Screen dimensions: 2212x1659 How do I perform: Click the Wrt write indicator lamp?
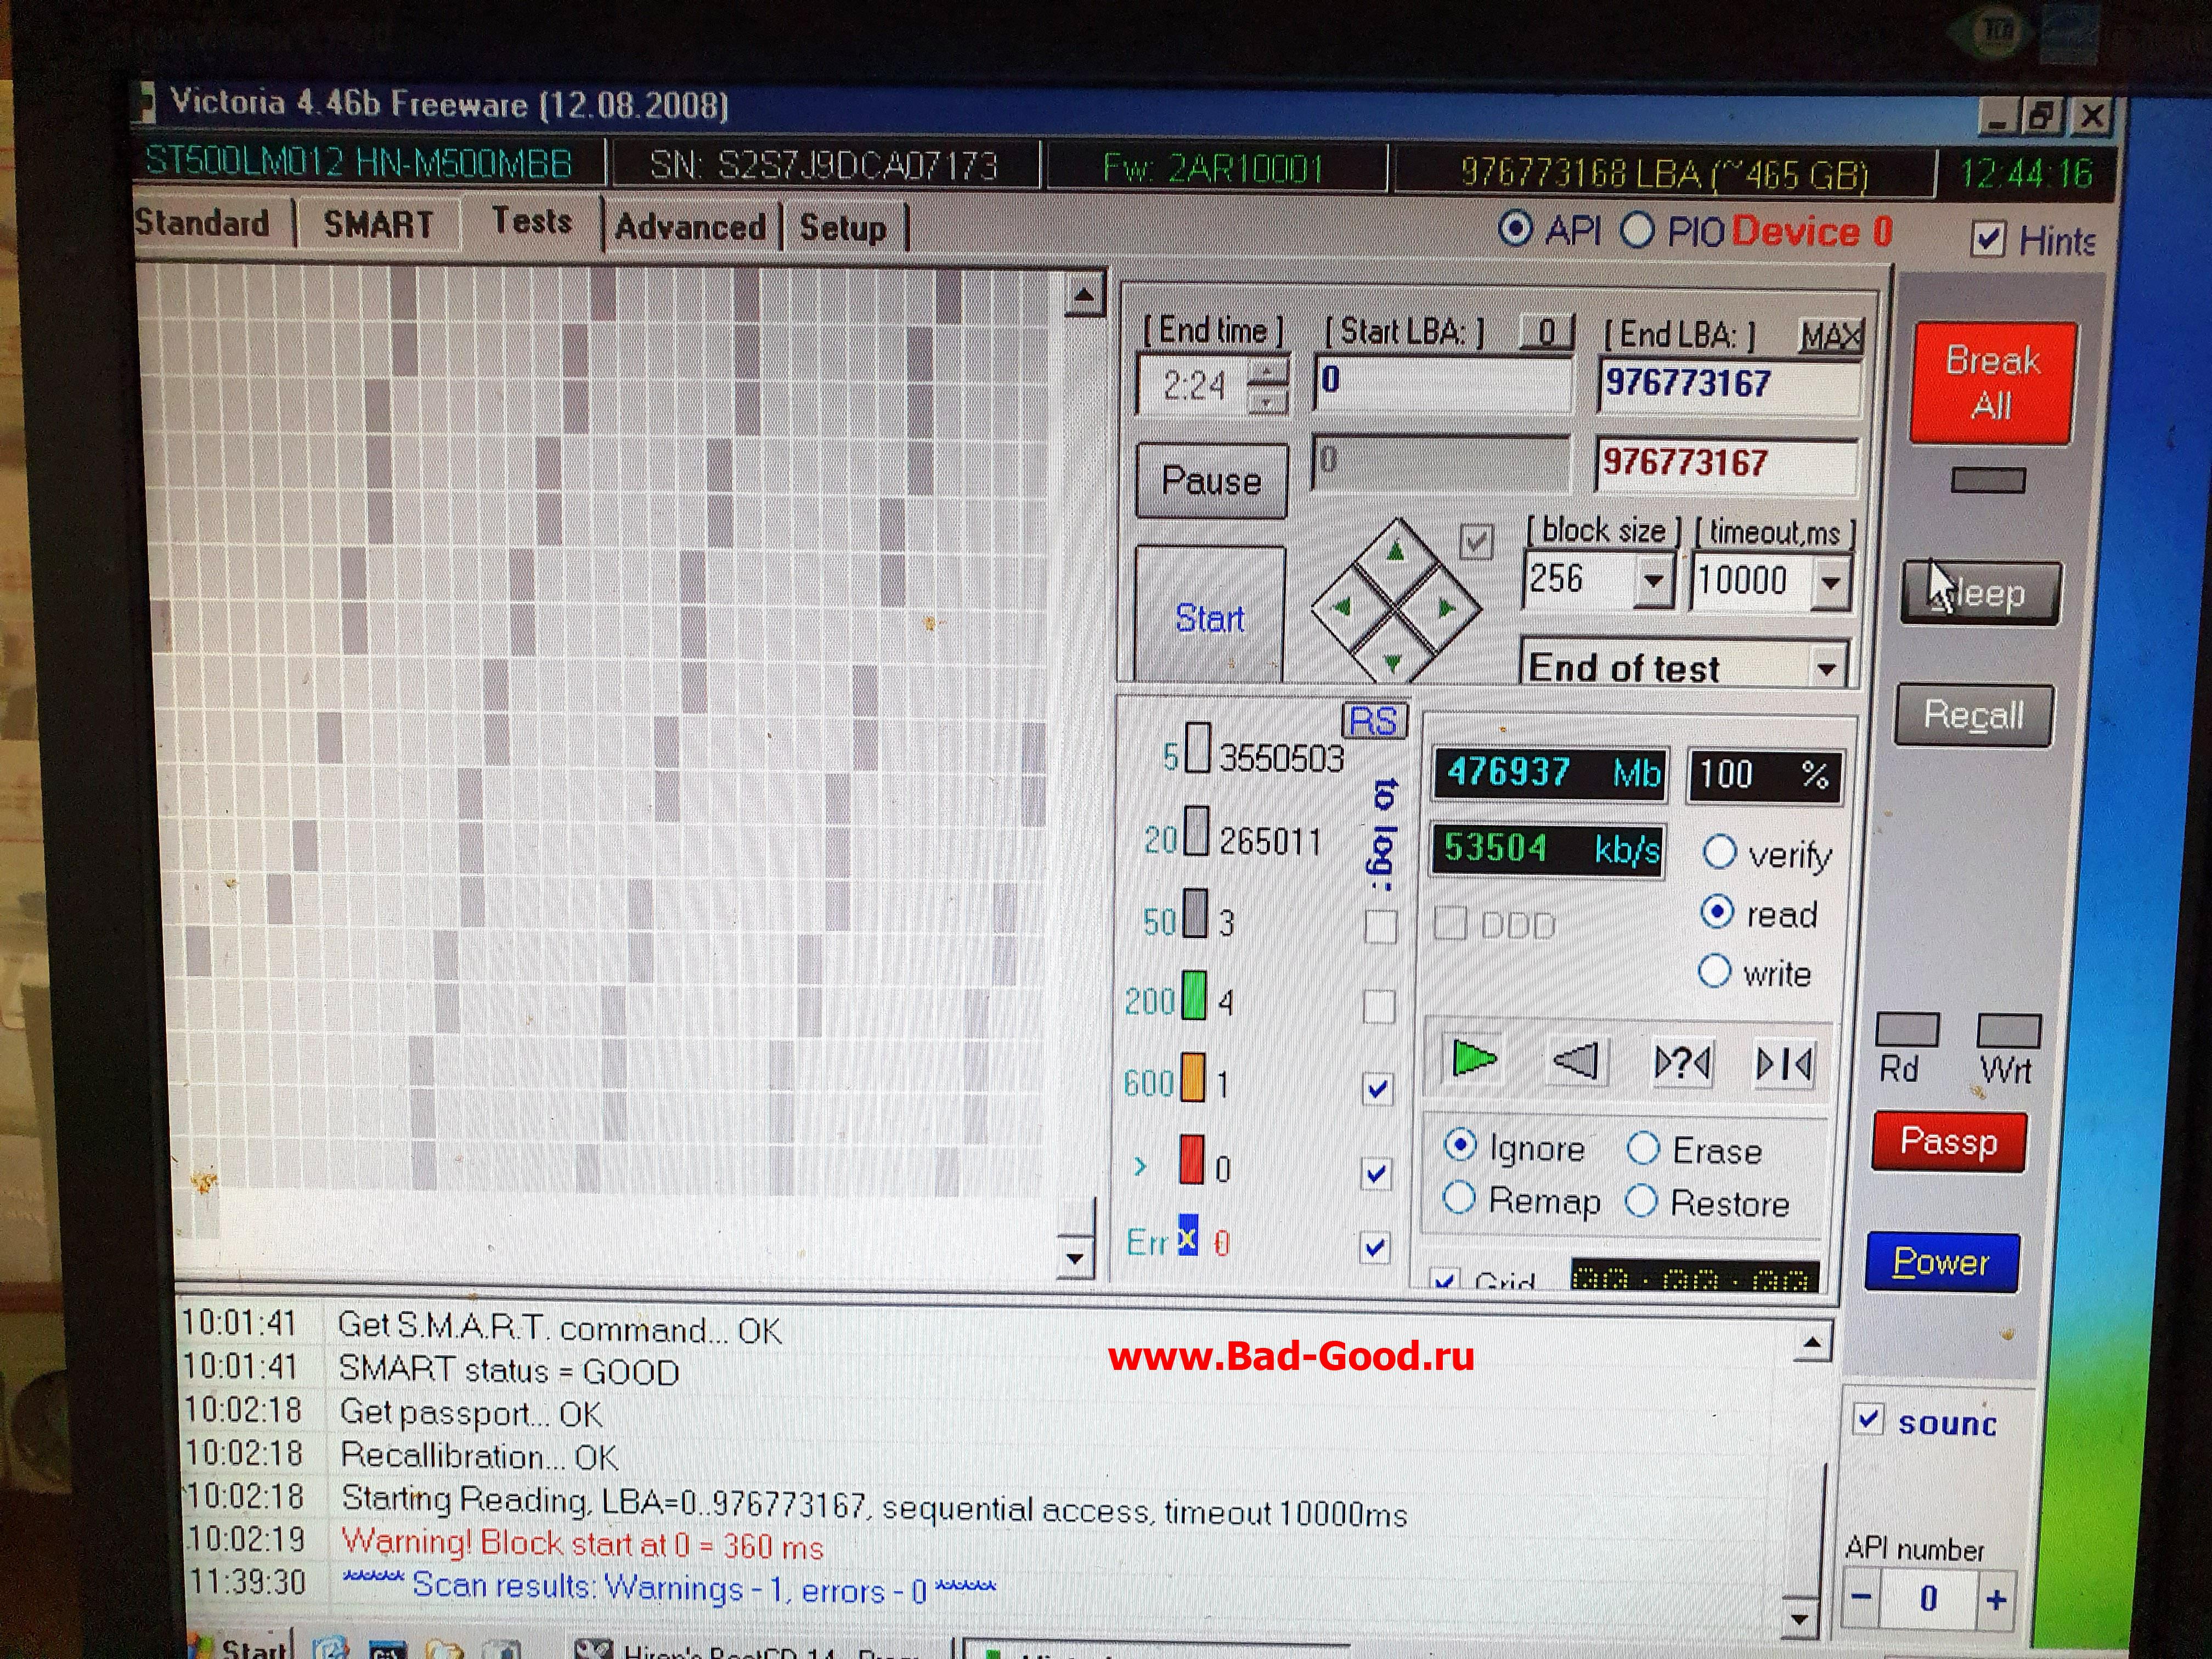[x=2008, y=1030]
